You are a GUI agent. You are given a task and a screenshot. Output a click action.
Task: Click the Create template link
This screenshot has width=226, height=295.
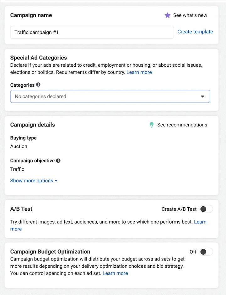click(x=195, y=32)
